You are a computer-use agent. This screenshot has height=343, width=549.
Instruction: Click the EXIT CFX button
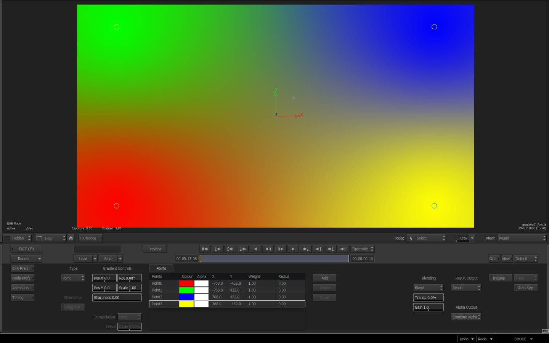coord(26,249)
